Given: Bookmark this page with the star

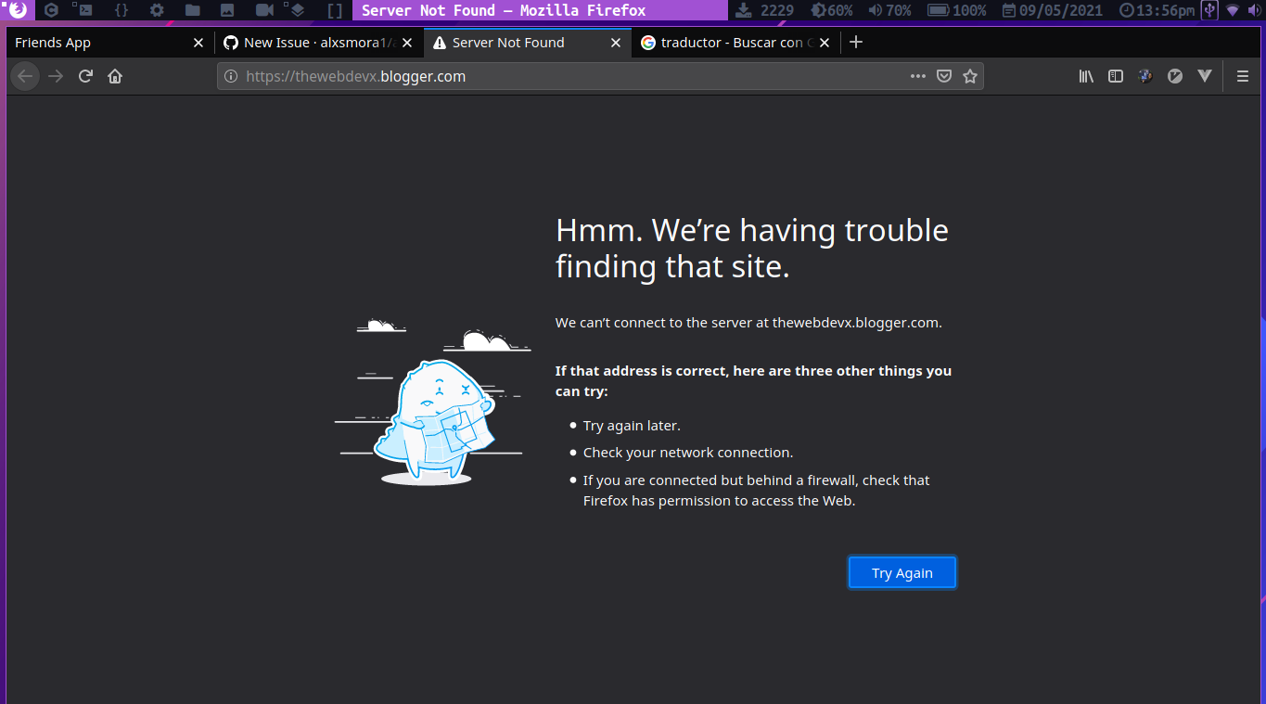Looking at the screenshot, I should point(970,76).
